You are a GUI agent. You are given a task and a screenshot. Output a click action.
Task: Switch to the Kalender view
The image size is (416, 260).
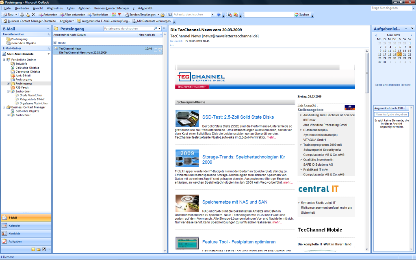point(14,225)
